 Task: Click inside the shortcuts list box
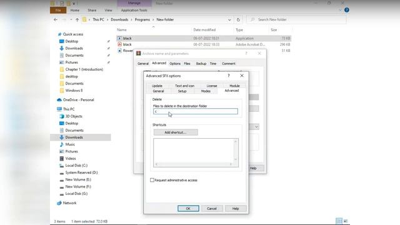[x=194, y=151]
